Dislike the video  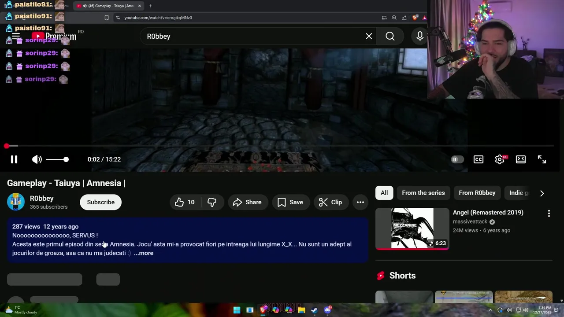(212, 202)
